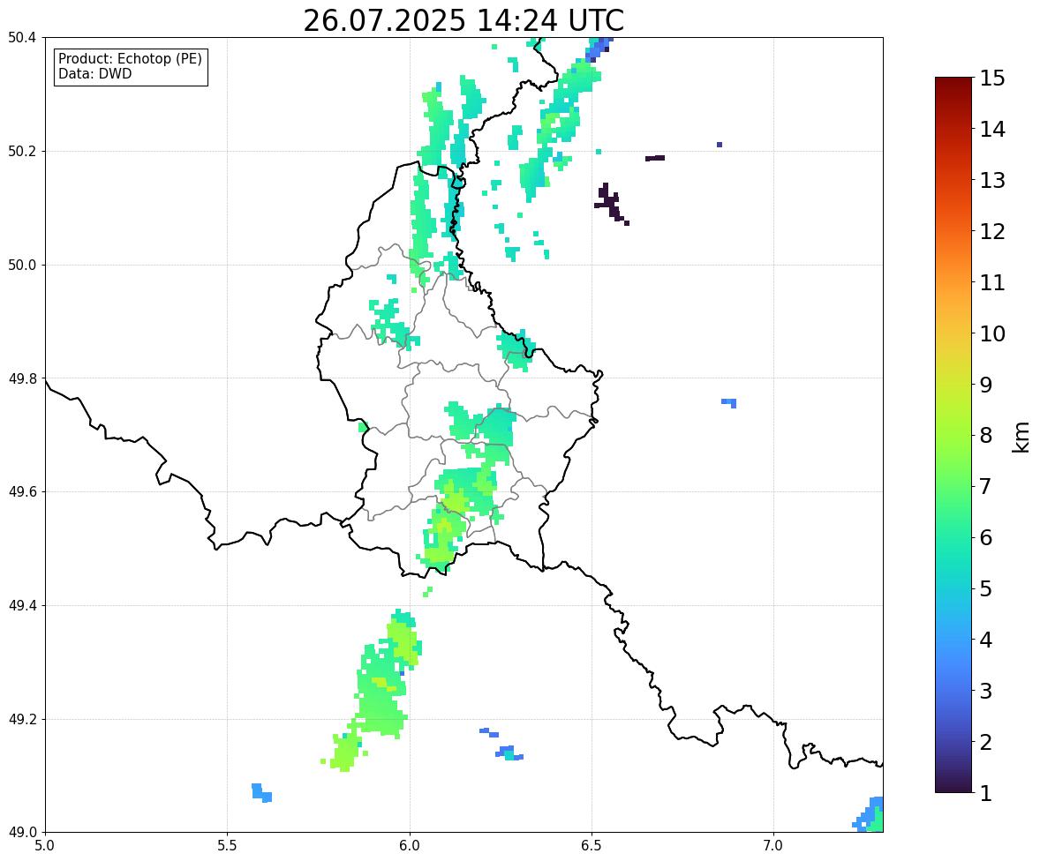The height and width of the screenshot is (861, 1040).
Task: Click the x-axis longitude label 6.0
Action: click(410, 846)
